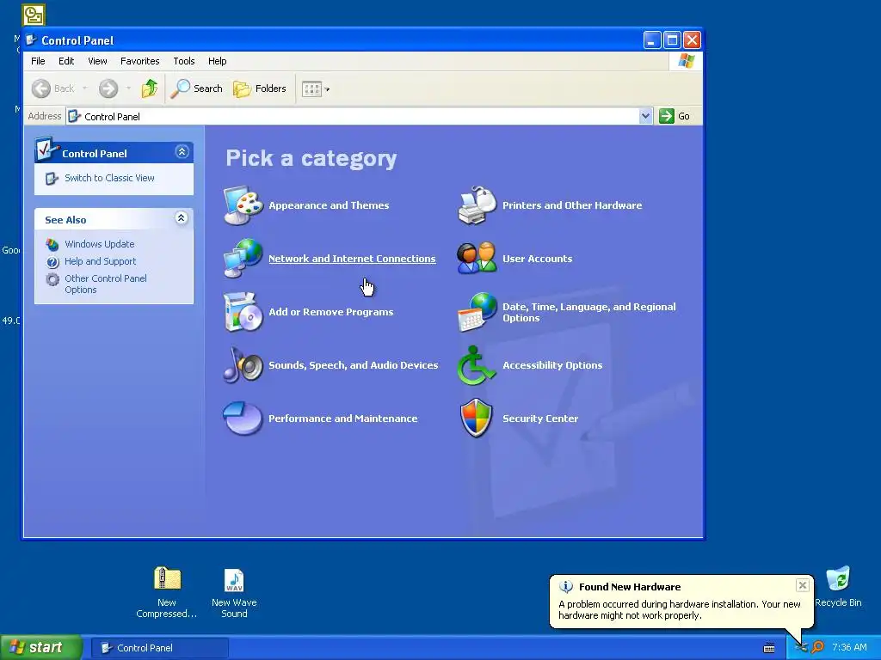The height and width of the screenshot is (660, 881).
Task: Open the Date, Time, Language calendar globe icon
Action: (477, 312)
